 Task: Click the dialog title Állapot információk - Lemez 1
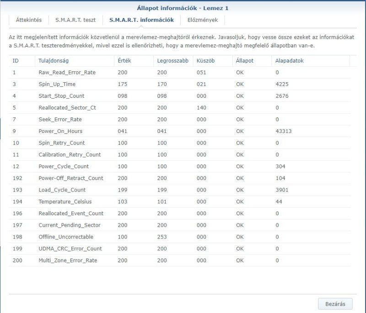click(183, 8)
